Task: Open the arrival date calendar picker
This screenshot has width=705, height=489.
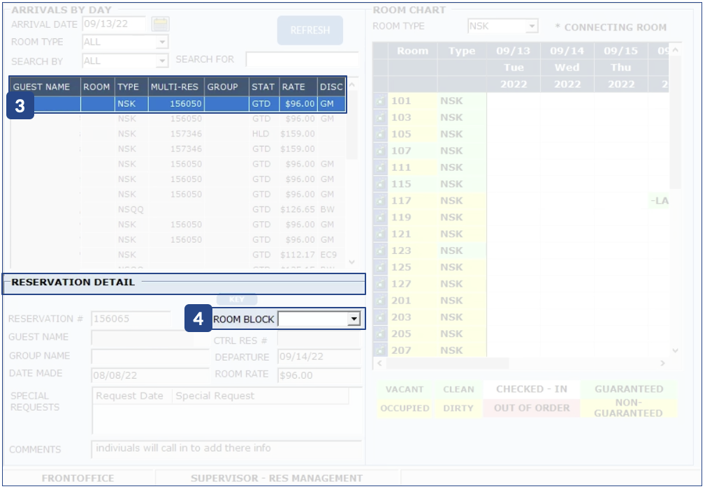Action: (x=161, y=24)
